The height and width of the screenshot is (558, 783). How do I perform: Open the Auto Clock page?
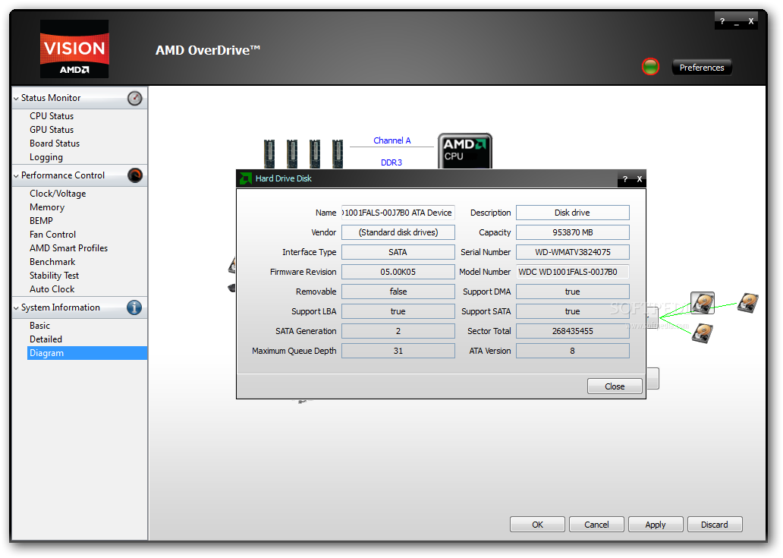[52, 289]
